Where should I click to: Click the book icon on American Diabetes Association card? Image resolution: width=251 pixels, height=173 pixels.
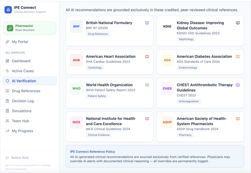coord(238,57)
